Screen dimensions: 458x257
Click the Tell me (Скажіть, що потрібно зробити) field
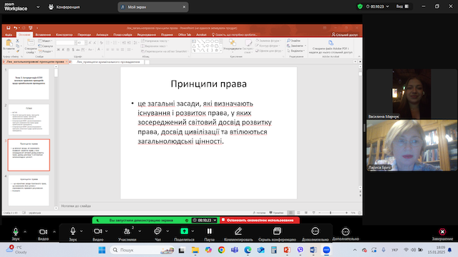[x=235, y=35]
